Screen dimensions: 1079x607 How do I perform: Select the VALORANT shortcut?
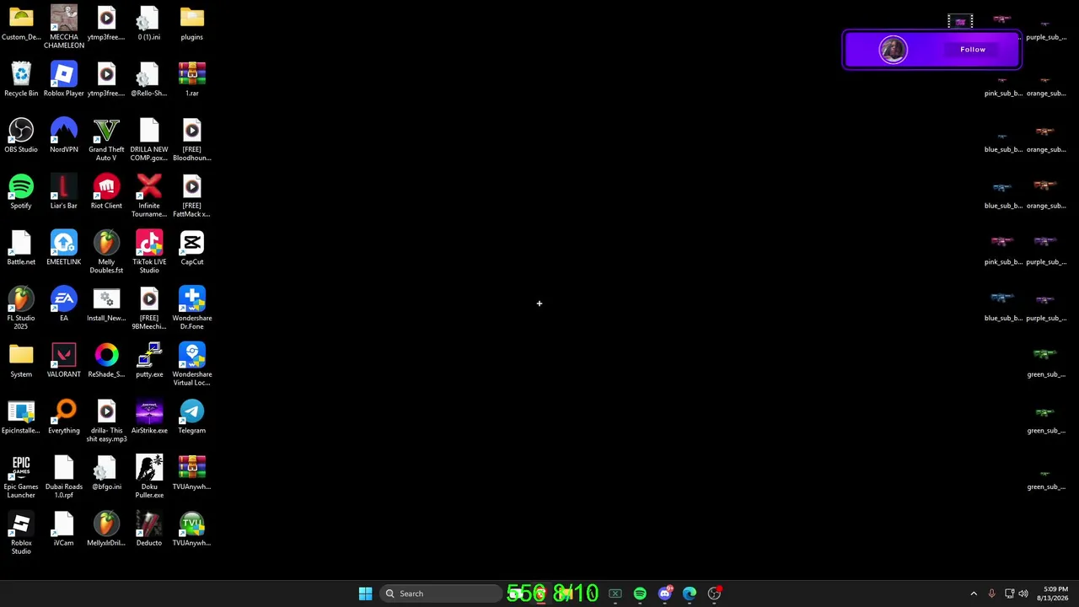pyautogui.click(x=64, y=361)
